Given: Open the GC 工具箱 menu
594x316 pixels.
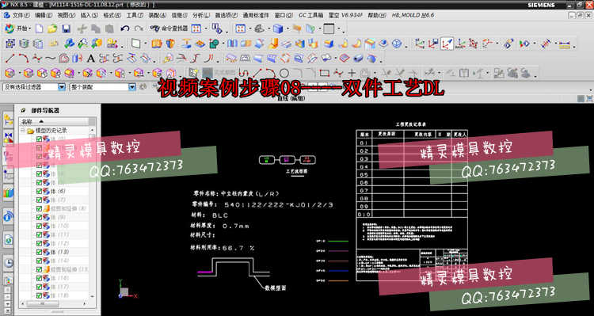Looking at the screenshot, I should click(x=311, y=16).
